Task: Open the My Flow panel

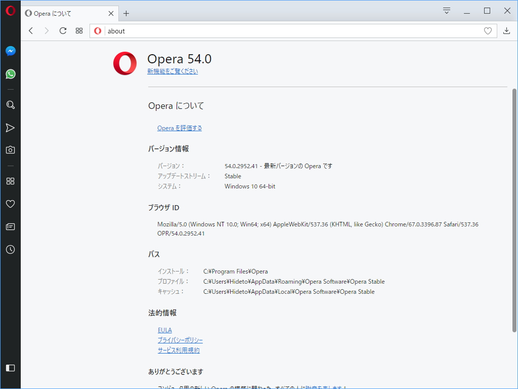Action: point(10,128)
